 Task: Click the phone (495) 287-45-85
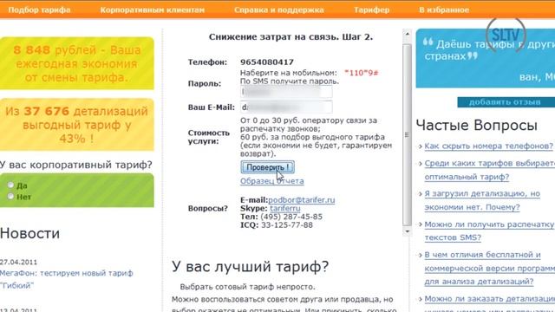point(291,217)
